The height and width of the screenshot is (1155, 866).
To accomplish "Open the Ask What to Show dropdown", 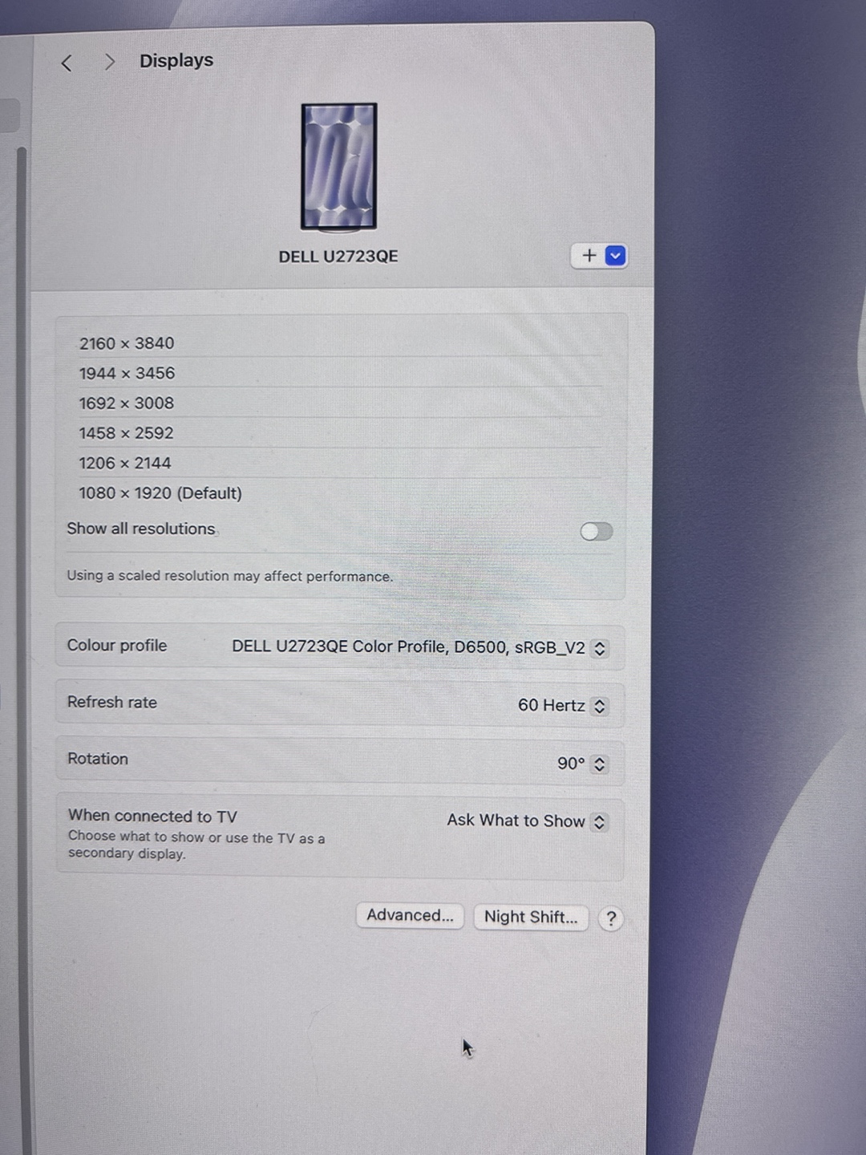I will 528,821.
